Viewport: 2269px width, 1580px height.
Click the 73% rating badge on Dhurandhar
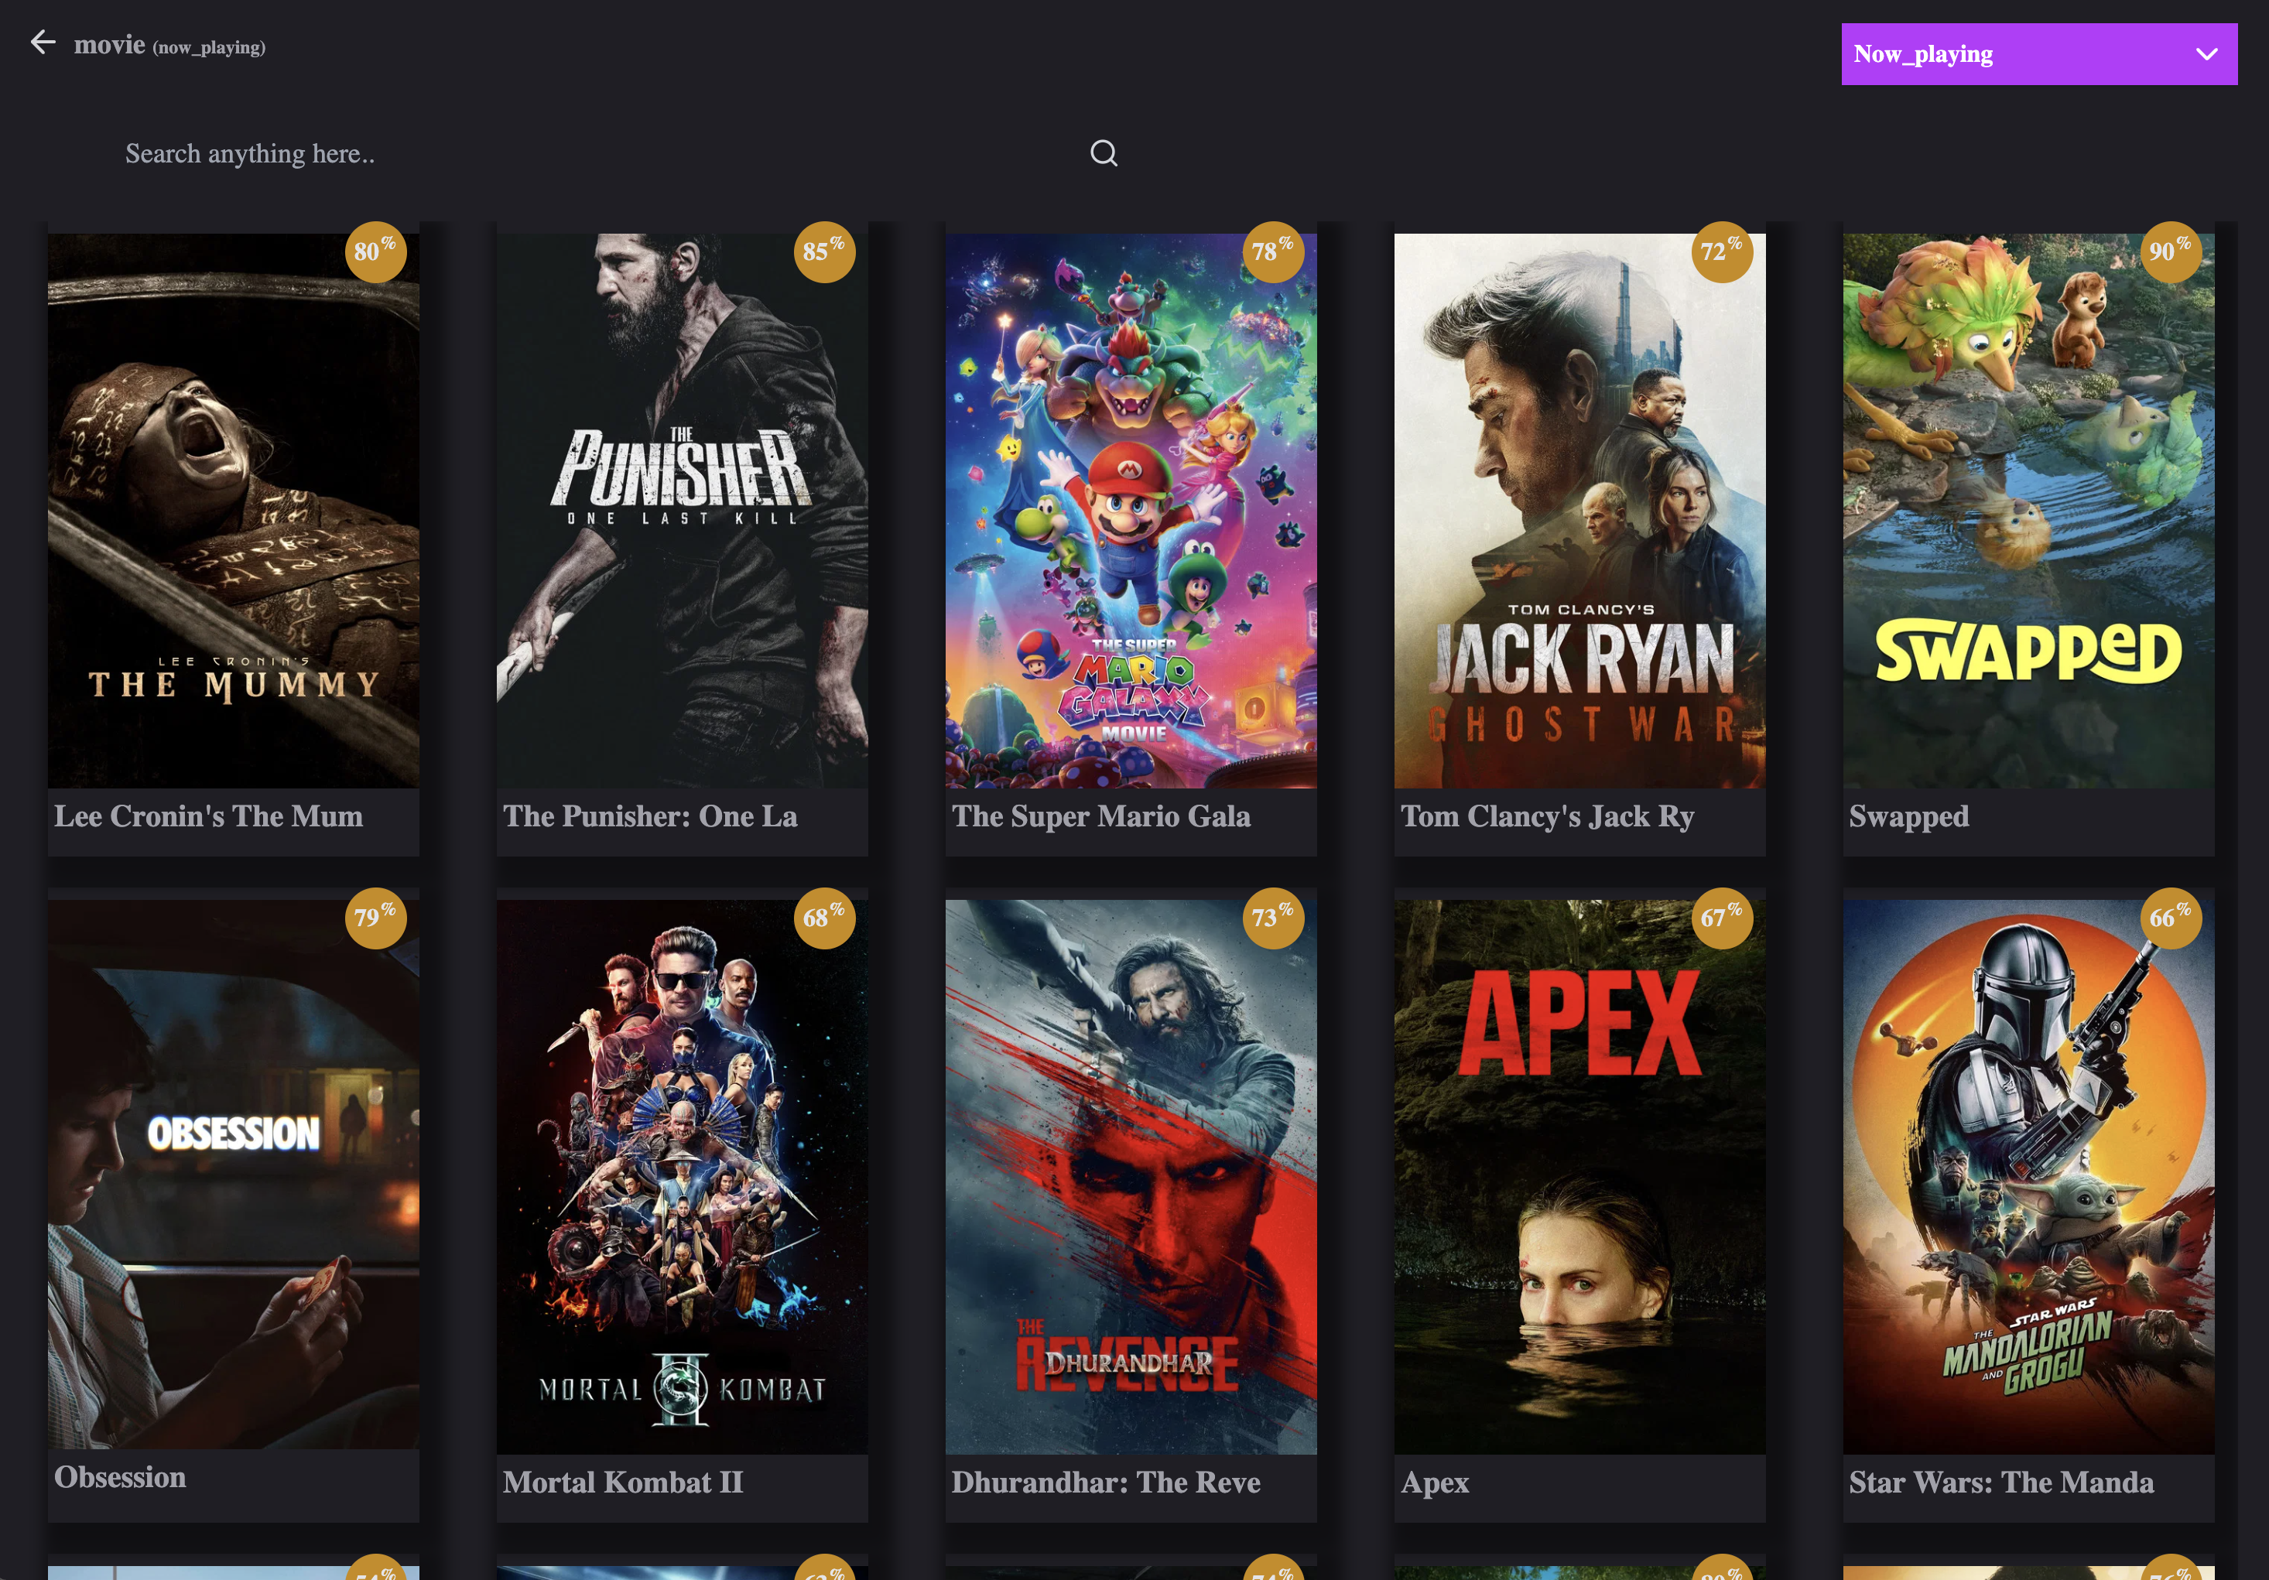(x=1273, y=918)
